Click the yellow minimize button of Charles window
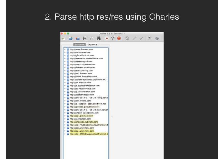224x159 pixels. coord(65,34)
